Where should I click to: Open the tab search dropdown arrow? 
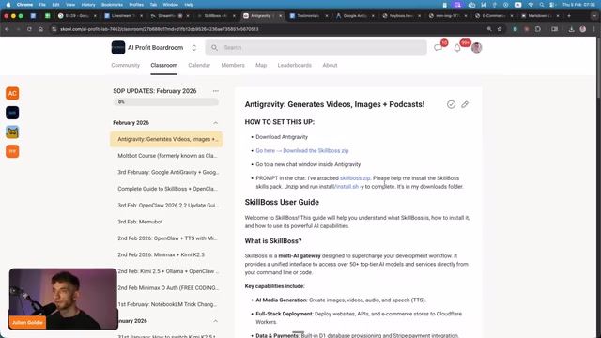coord(594,16)
